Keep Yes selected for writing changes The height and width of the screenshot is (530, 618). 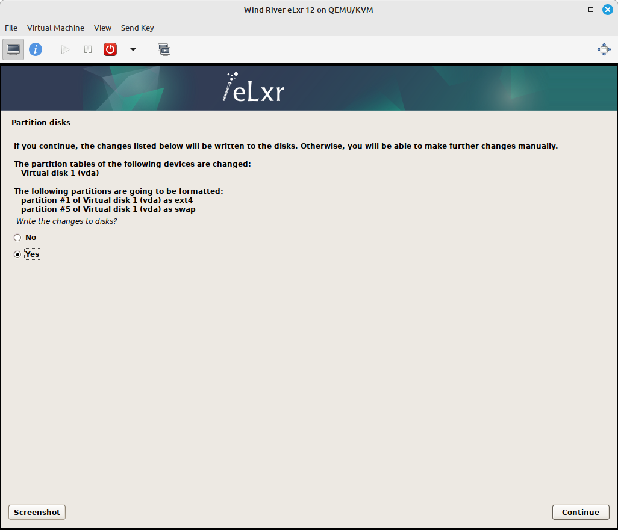pos(17,254)
